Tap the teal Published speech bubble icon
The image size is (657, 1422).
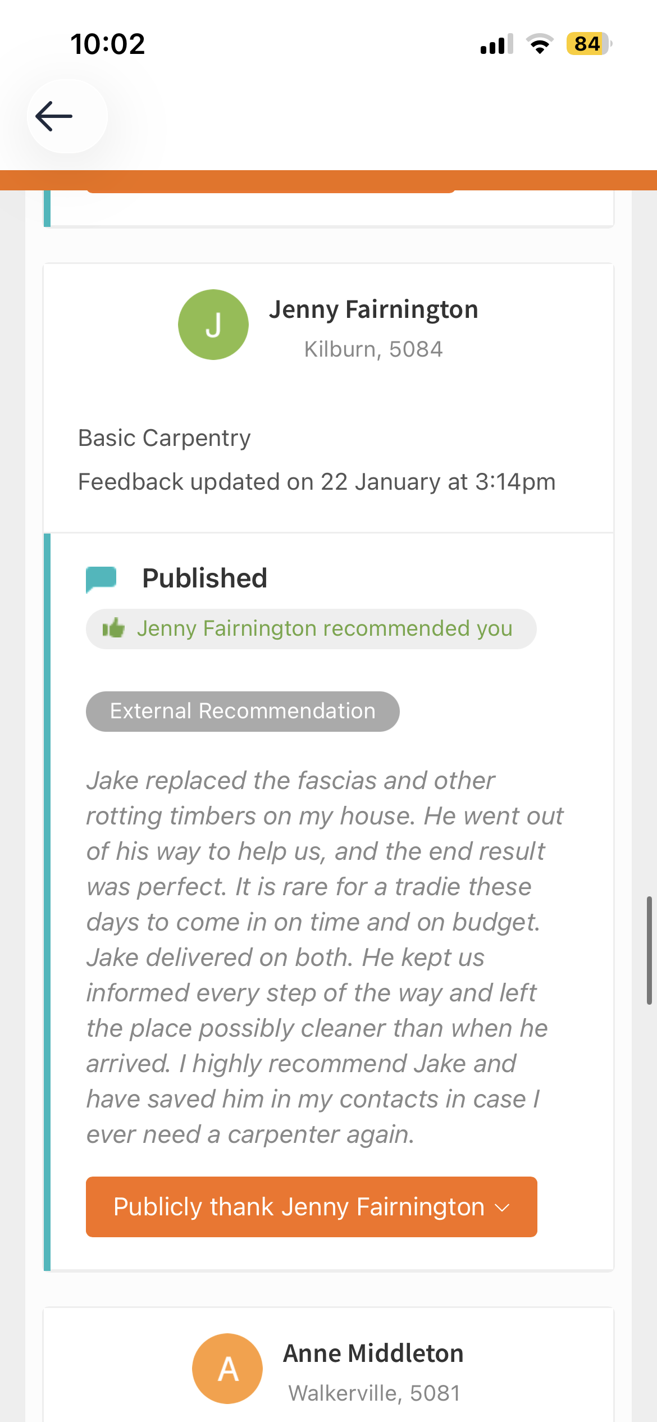pos(101,579)
